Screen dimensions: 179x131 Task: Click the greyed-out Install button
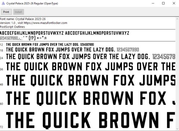point(18,12)
